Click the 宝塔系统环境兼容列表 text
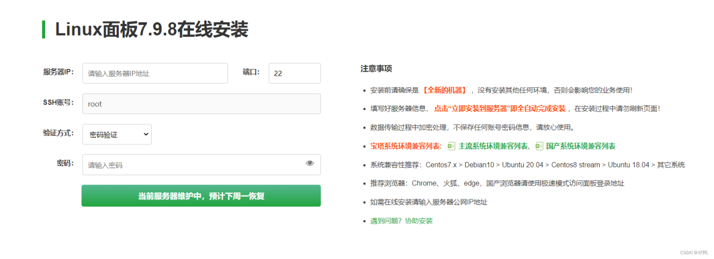714x259 pixels. click(406, 146)
